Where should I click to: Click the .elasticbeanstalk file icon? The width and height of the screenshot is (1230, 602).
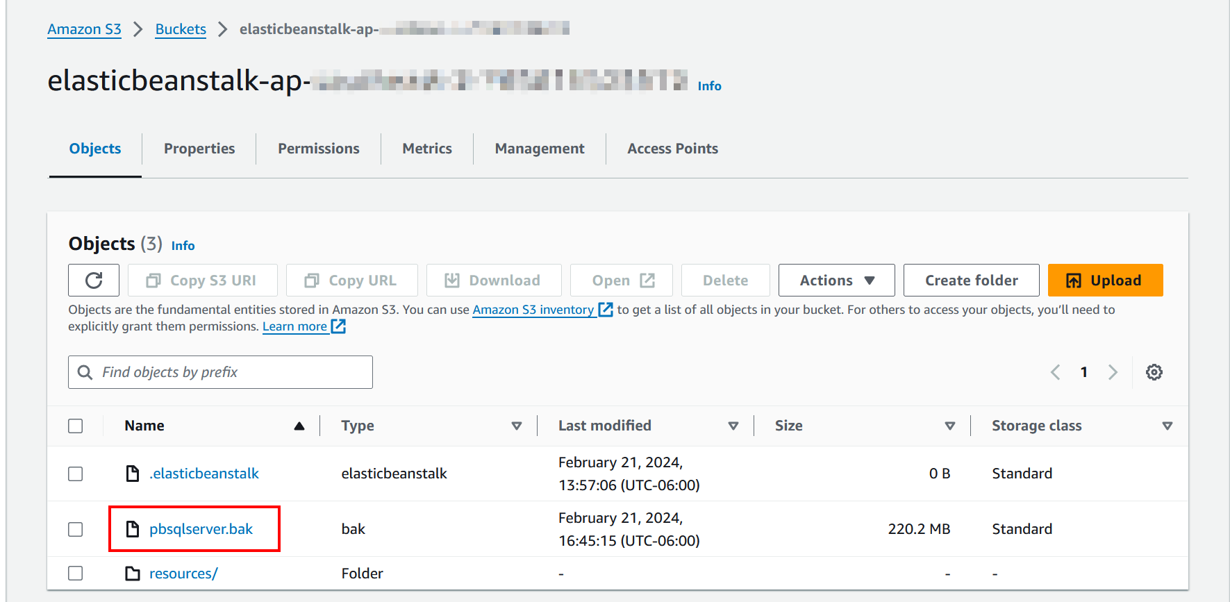click(133, 474)
